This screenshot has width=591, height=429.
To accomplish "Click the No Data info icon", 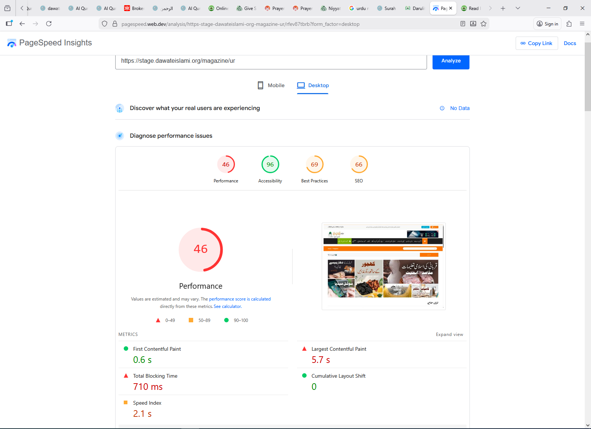I will pos(442,108).
